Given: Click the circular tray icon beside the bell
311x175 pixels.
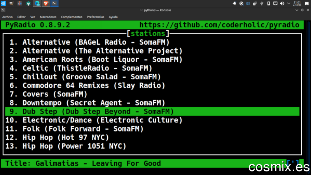Looking at the screenshot, I should (x=241, y=3).
